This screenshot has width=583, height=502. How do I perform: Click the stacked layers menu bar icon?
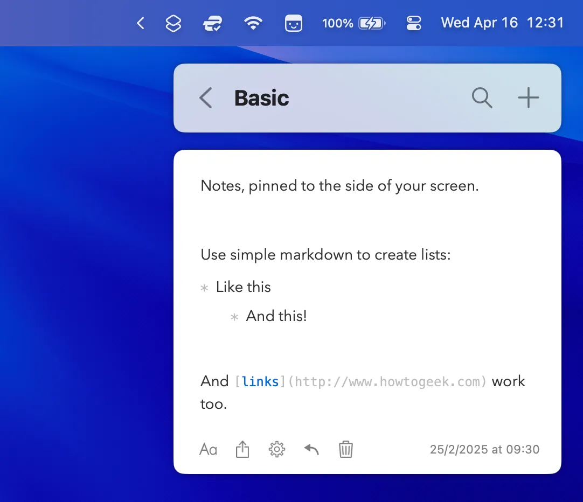tap(173, 23)
